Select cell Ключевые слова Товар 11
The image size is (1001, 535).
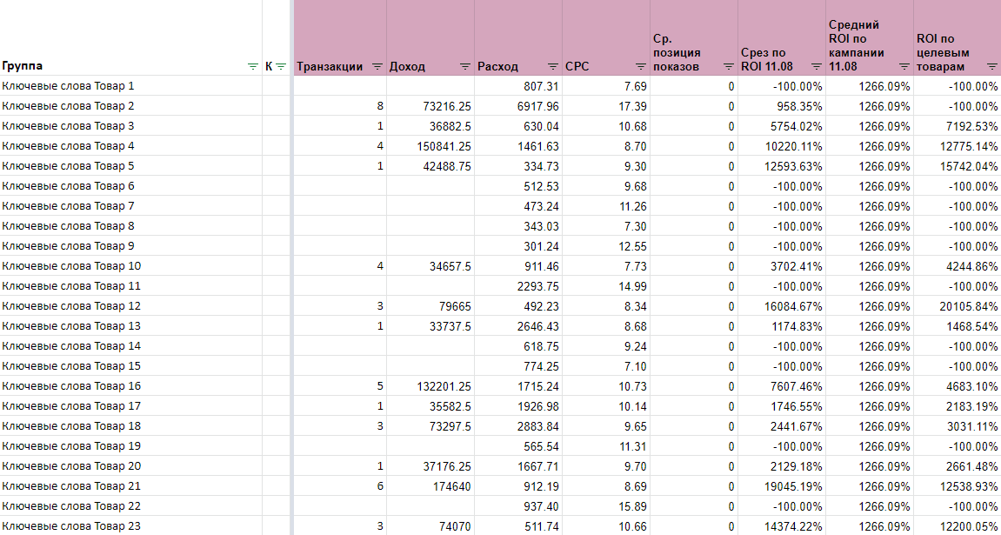[130, 286]
